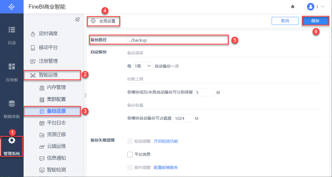Open Data Preparation (数据准备) icon
Screen dimensions: 332x177
(x=12, y=104)
